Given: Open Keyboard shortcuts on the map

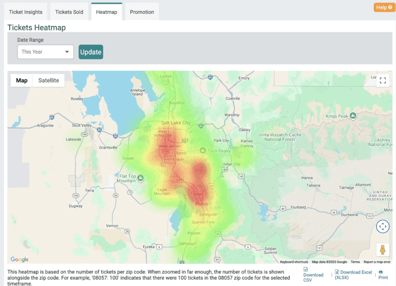Looking at the screenshot, I should [294, 262].
